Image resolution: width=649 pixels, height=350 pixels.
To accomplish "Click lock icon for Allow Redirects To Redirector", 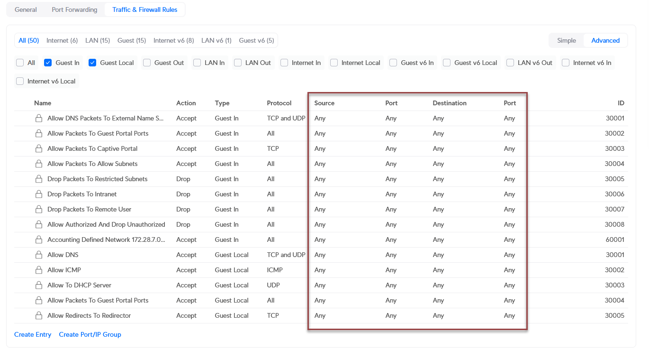I will click(x=39, y=315).
